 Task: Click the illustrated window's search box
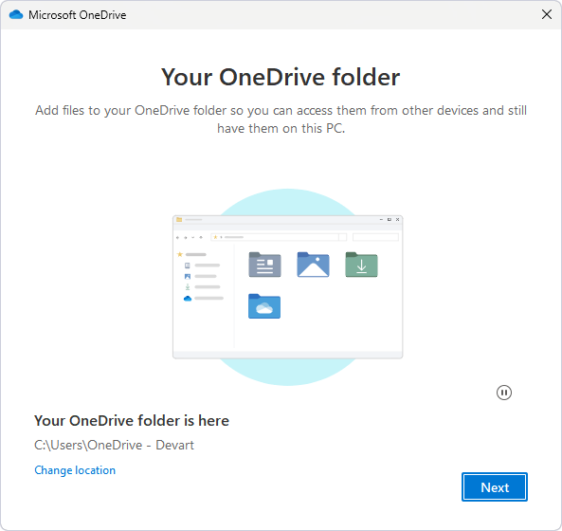point(375,237)
